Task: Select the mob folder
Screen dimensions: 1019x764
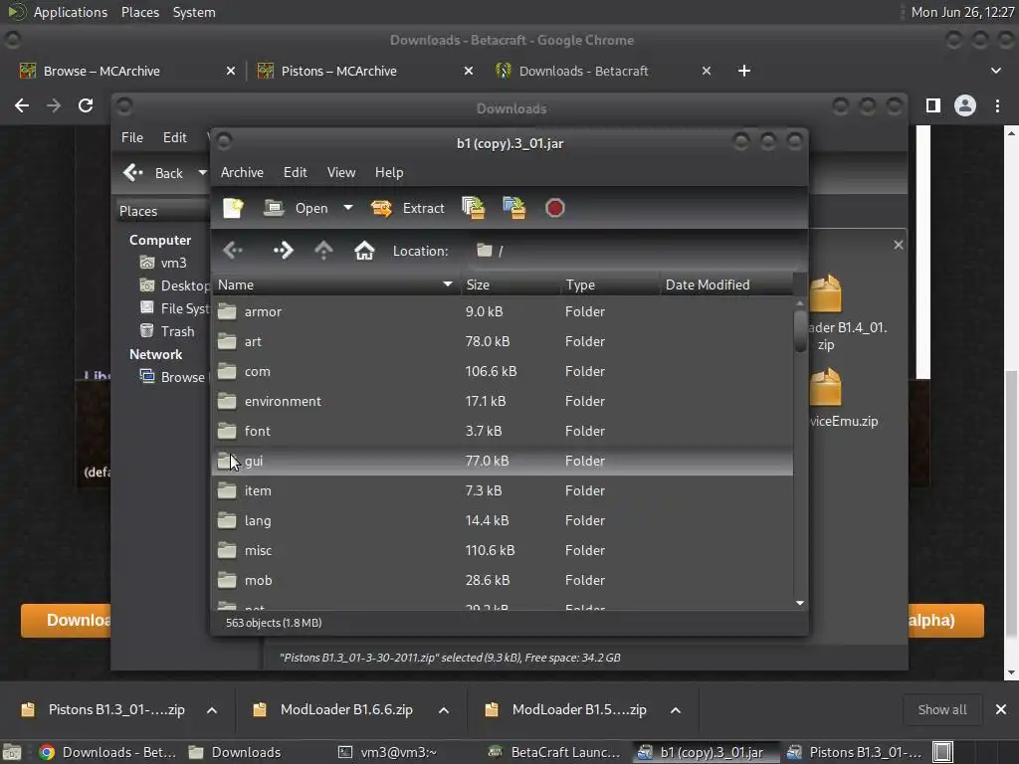Action: pyautogui.click(x=503, y=580)
